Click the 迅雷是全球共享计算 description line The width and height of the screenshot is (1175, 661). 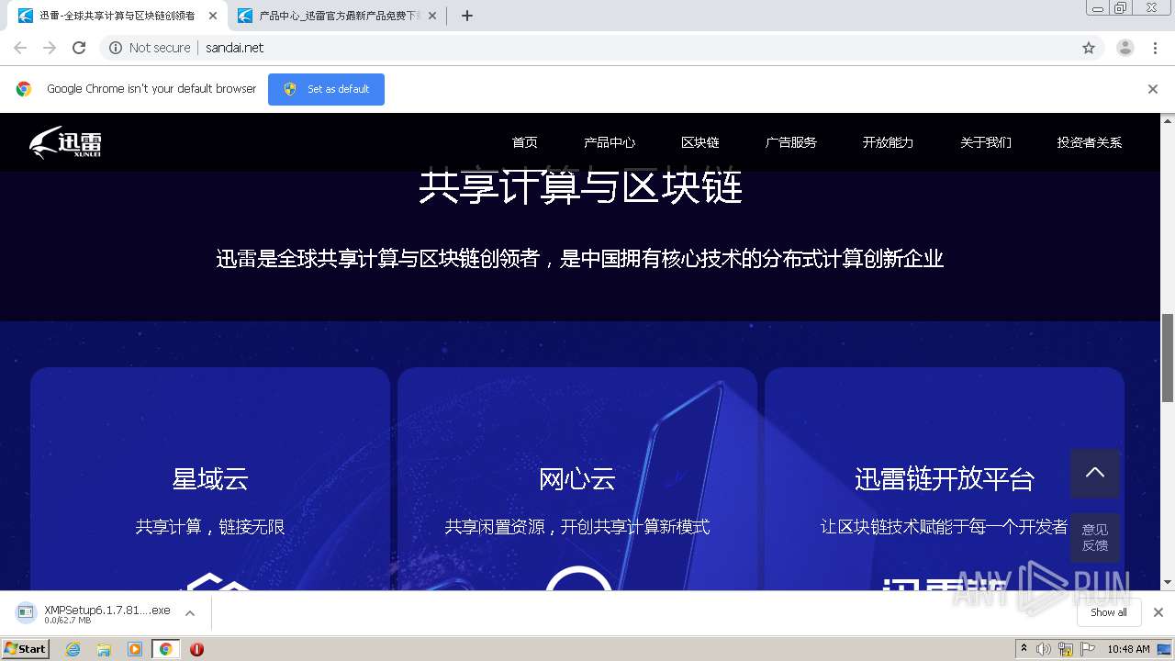click(580, 259)
